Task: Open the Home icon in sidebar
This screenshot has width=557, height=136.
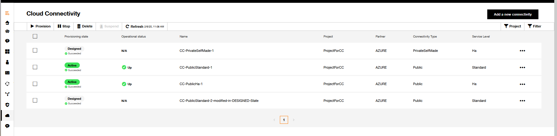Action: pyautogui.click(x=7, y=23)
